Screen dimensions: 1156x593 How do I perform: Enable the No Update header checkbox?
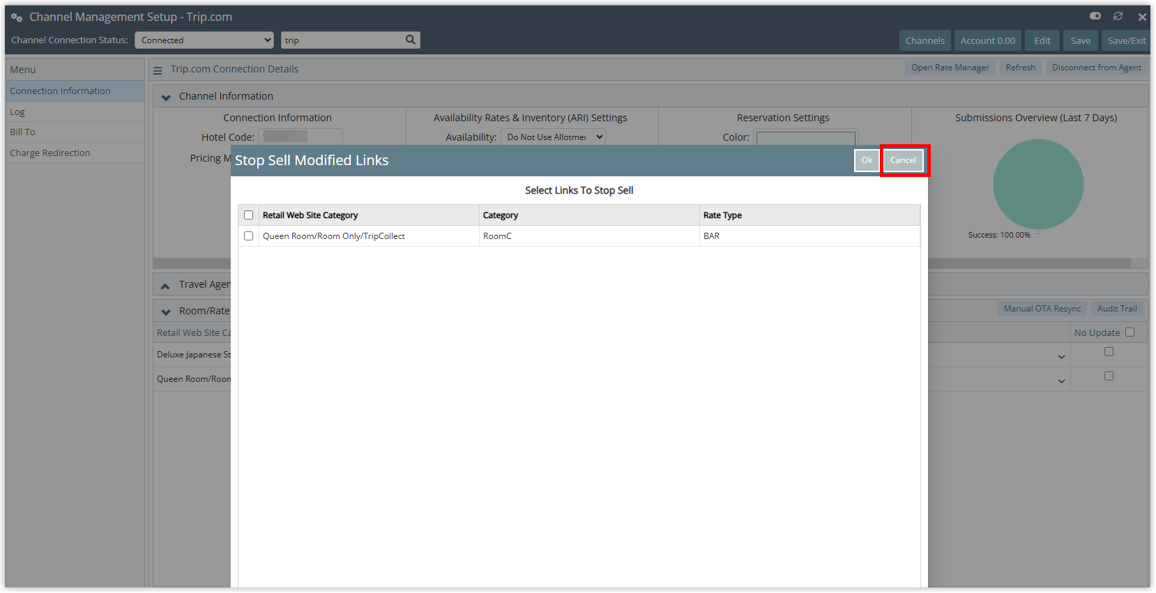click(1130, 332)
